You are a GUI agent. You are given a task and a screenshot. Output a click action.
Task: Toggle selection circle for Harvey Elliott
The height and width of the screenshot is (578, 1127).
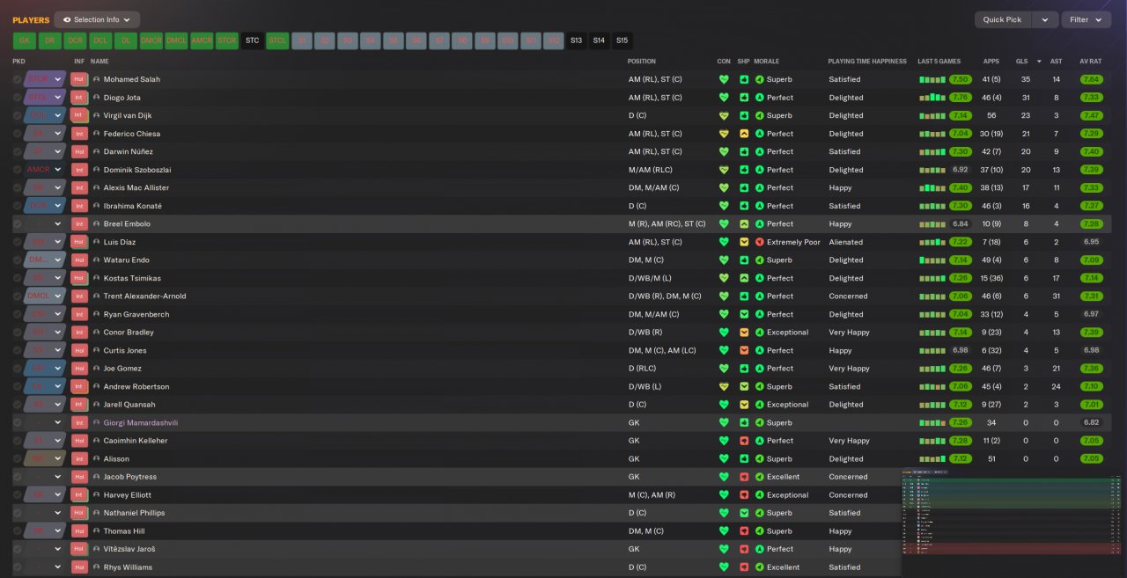coord(17,495)
